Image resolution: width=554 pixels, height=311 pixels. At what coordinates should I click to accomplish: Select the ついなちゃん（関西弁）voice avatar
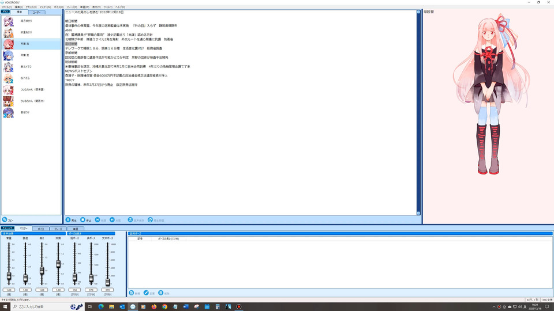(9, 101)
